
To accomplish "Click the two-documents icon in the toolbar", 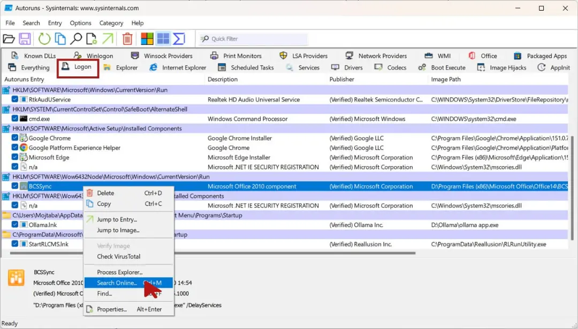I will [60, 38].
